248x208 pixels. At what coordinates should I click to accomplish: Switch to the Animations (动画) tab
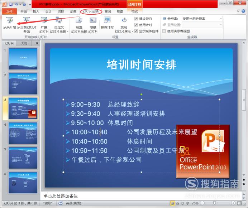[x=73, y=11]
